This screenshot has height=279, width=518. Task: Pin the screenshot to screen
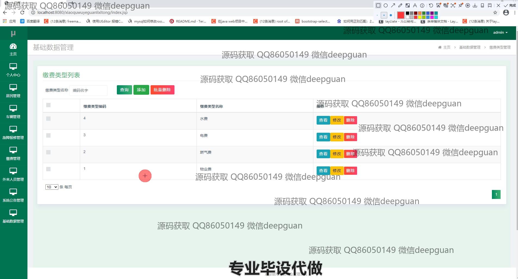[x=460, y=5]
